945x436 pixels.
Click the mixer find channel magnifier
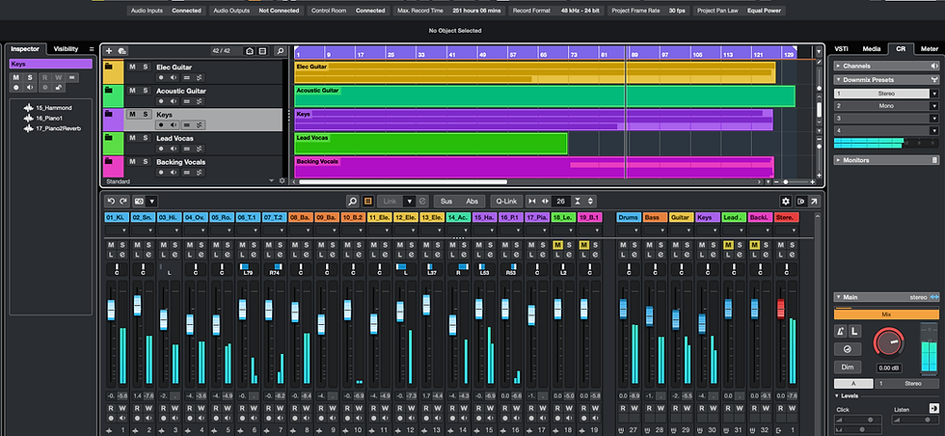(353, 201)
